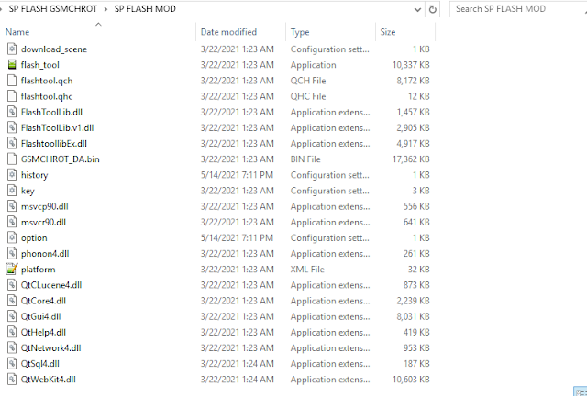The image size is (587, 396).
Task: Select the file named QtCore4.dll
Action: coord(43,301)
